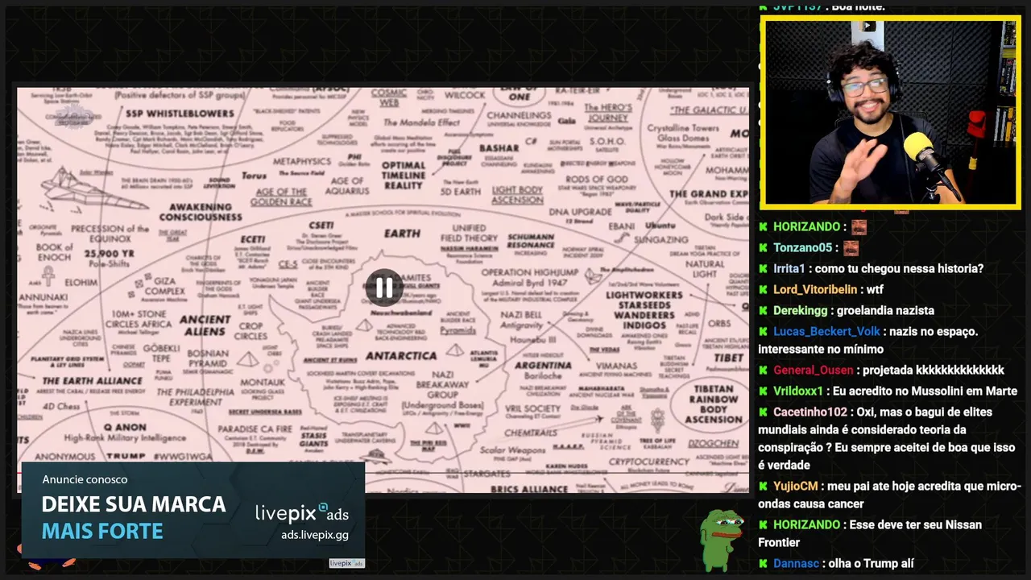Click the Kick badge beside Derekingg
1031x580 pixels.
[x=763, y=310]
